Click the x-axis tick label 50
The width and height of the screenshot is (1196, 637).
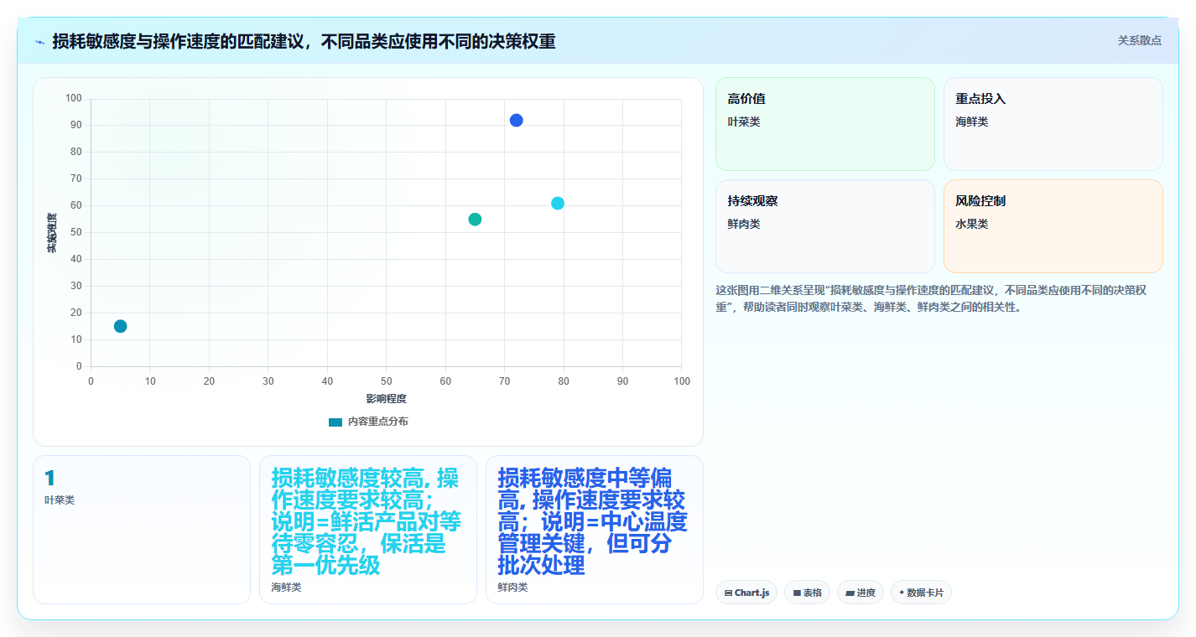pyautogui.click(x=387, y=381)
